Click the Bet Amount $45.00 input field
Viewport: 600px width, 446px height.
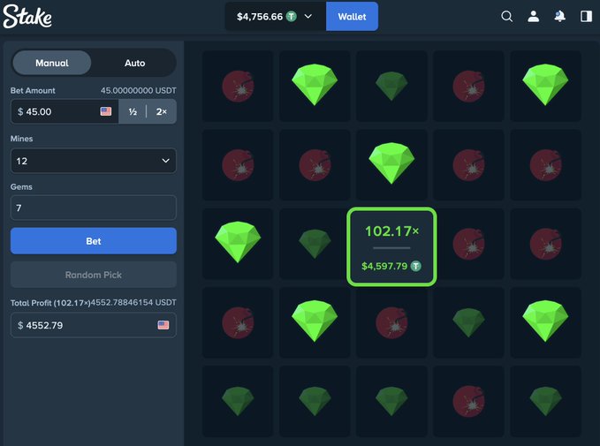(x=65, y=111)
